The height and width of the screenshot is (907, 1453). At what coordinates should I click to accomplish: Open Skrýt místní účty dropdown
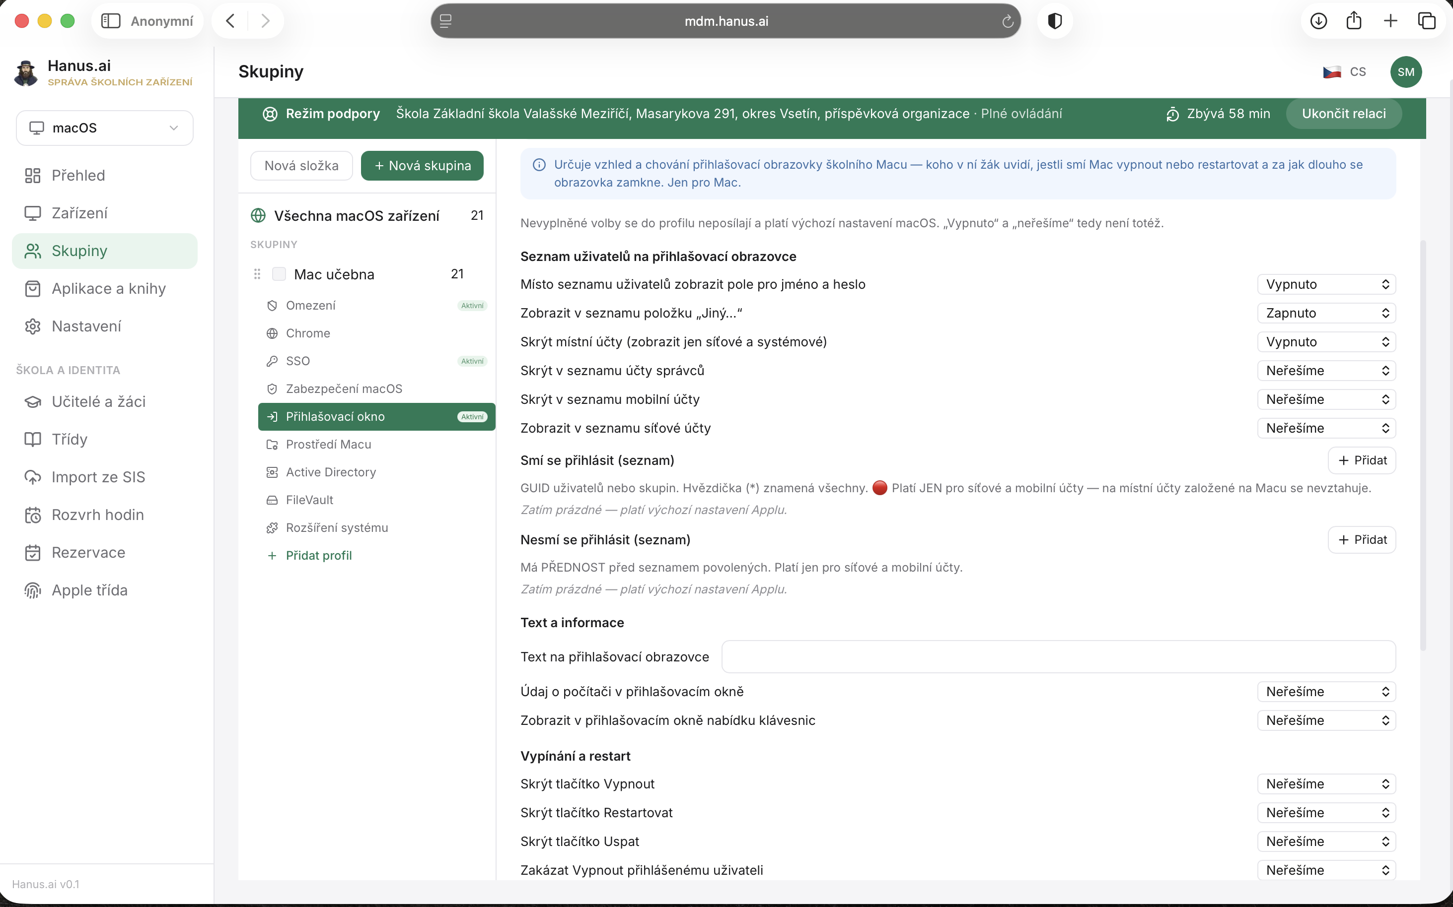tap(1326, 342)
